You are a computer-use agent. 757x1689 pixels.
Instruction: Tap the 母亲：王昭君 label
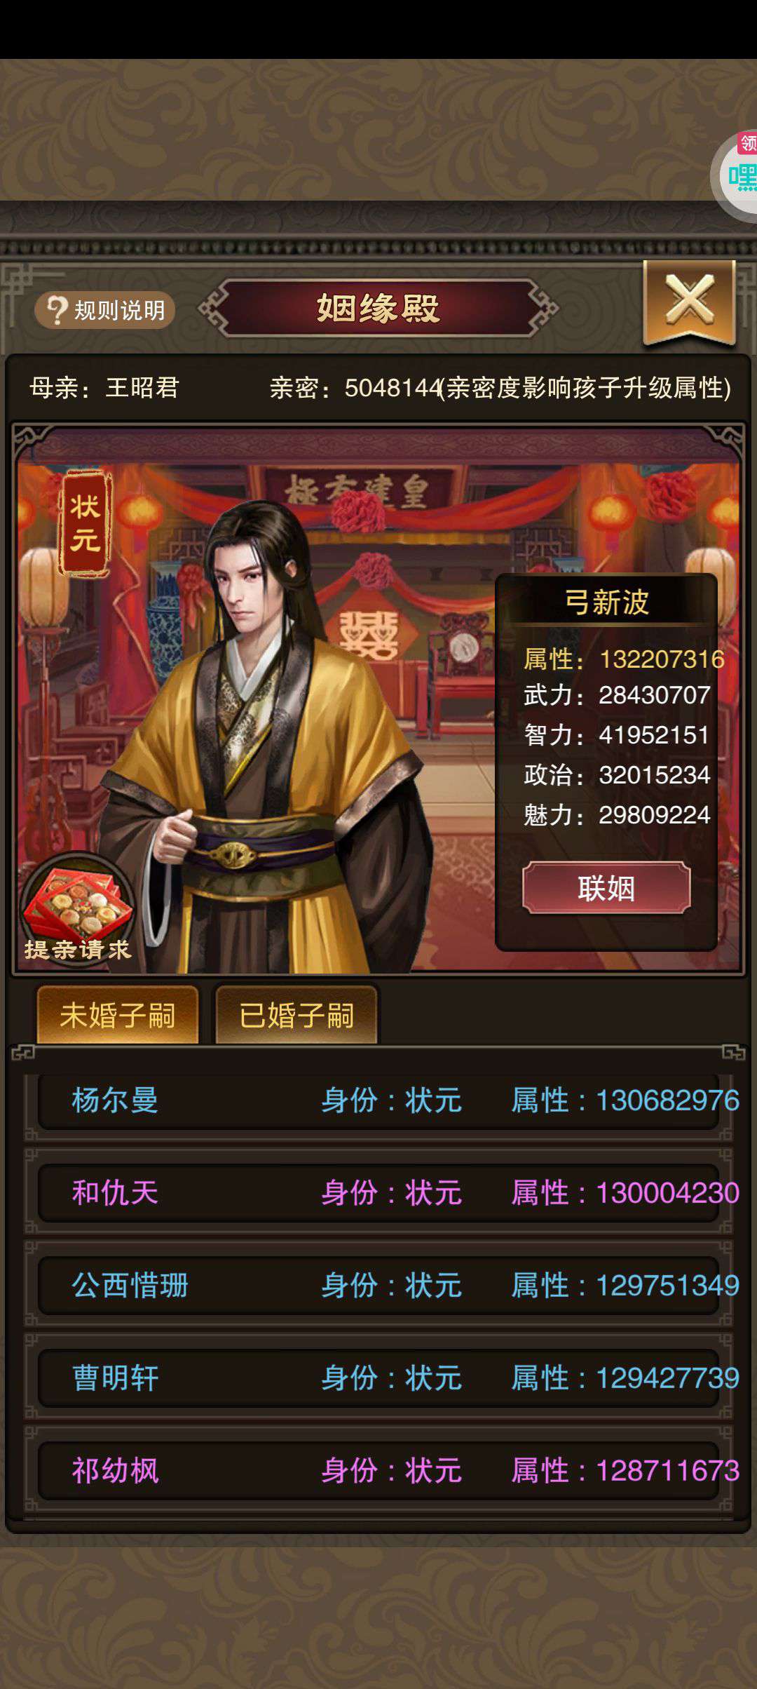click(x=104, y=387)
